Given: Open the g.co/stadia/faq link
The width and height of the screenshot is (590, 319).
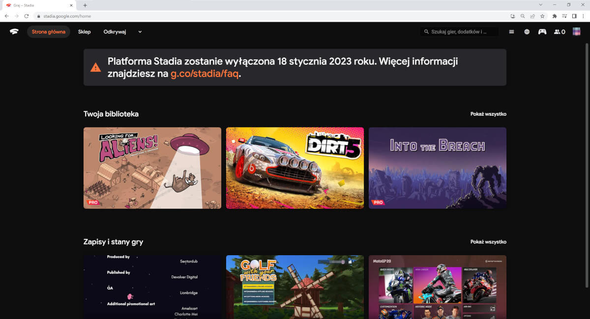Looking at the screenshot, I should (x=205, y=74).
